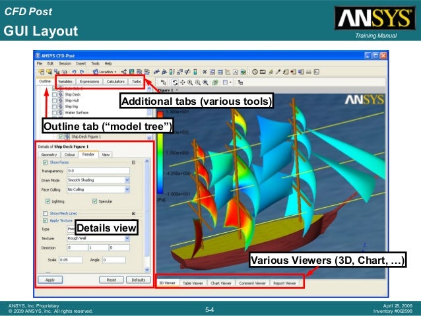
Task: Choose the Rotate tool in viewer toolbar
Action: point(175,82)
